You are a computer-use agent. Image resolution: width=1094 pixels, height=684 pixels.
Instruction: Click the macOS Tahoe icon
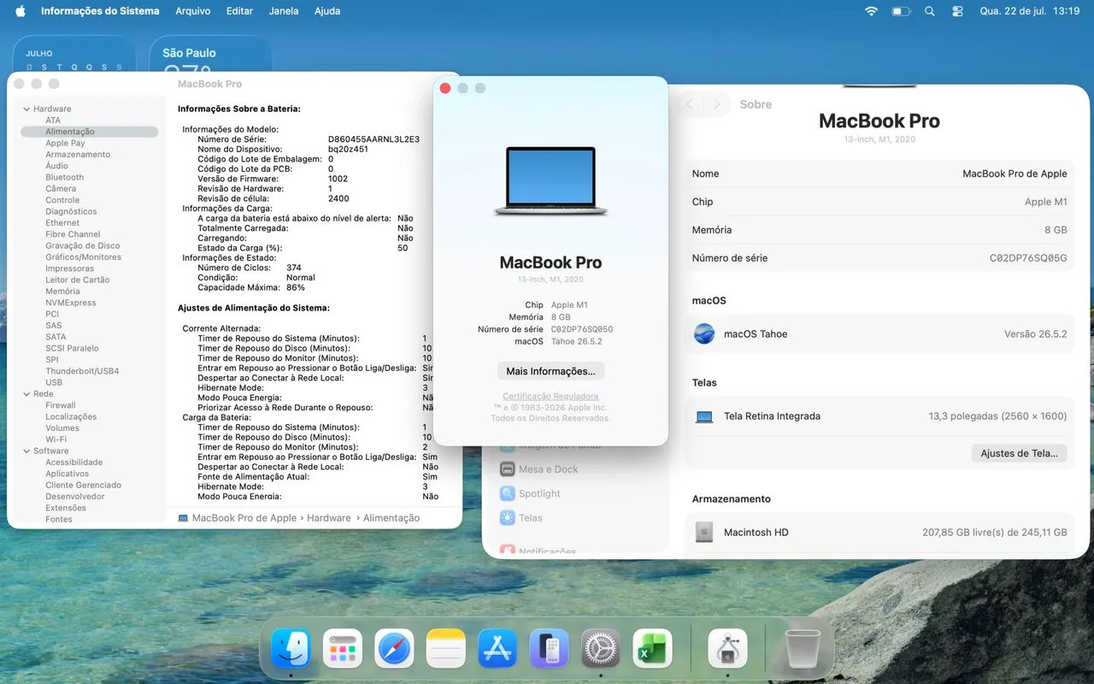704,333
